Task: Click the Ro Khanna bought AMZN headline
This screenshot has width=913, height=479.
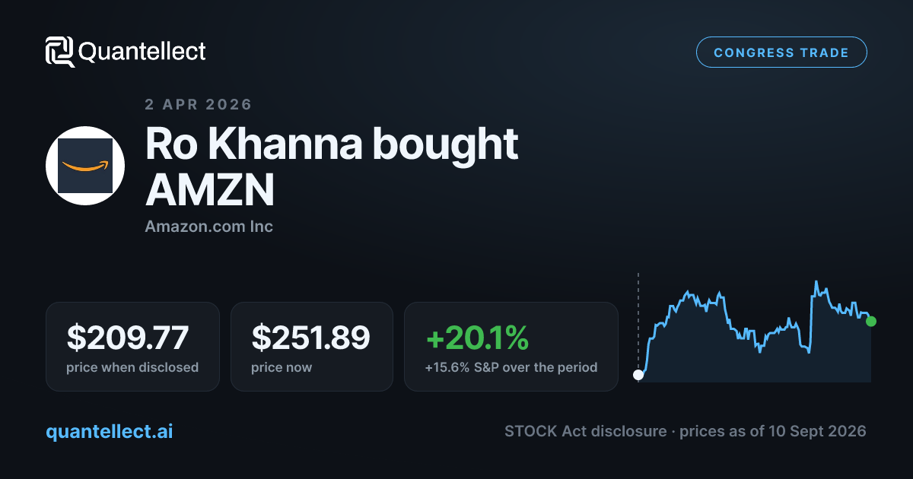Action: click(x=332, y=167)
